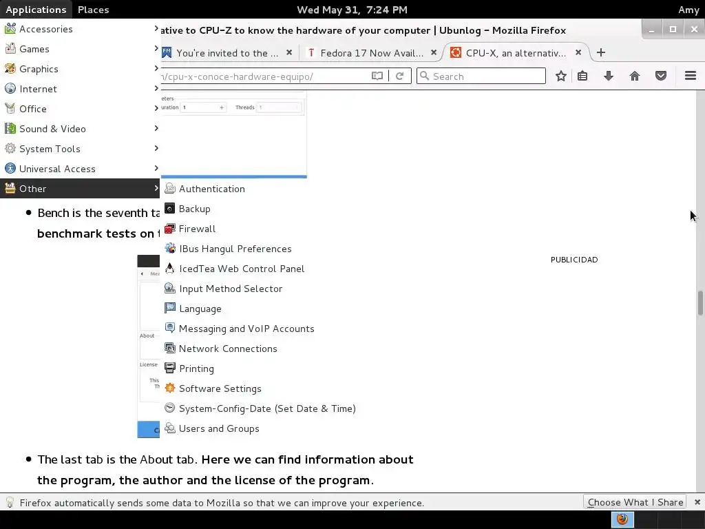
Task: Click the Software Settings icon
Action: [170, 388]
